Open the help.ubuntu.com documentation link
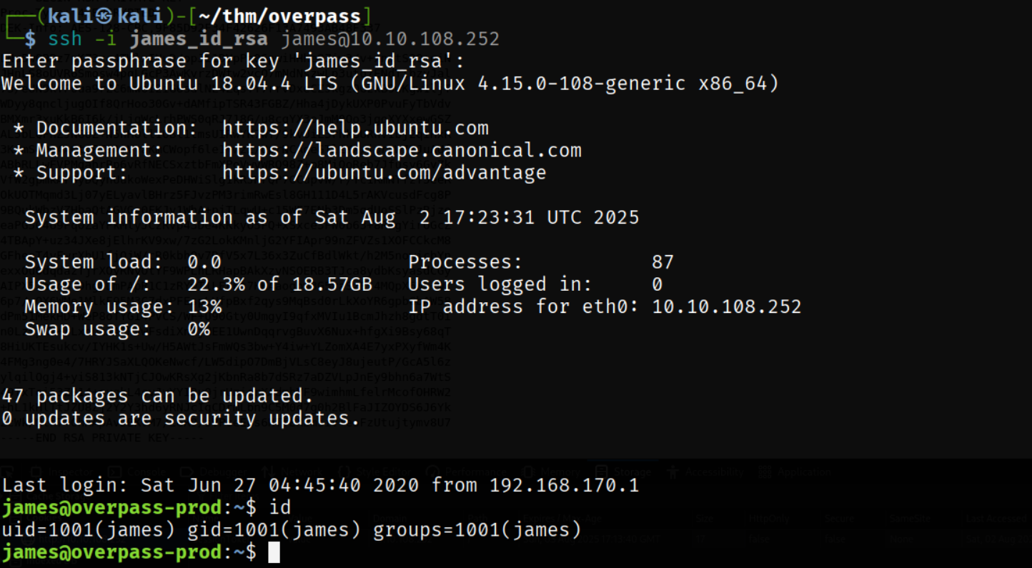Viewport: 1032px width, 568px height. (355, 129)
